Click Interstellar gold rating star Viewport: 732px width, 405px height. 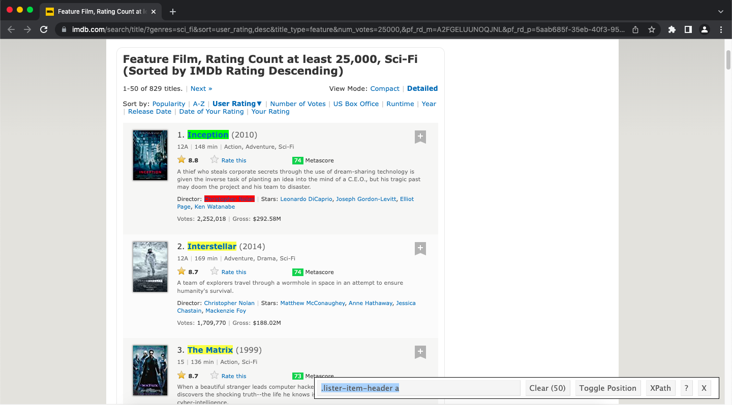181,271
